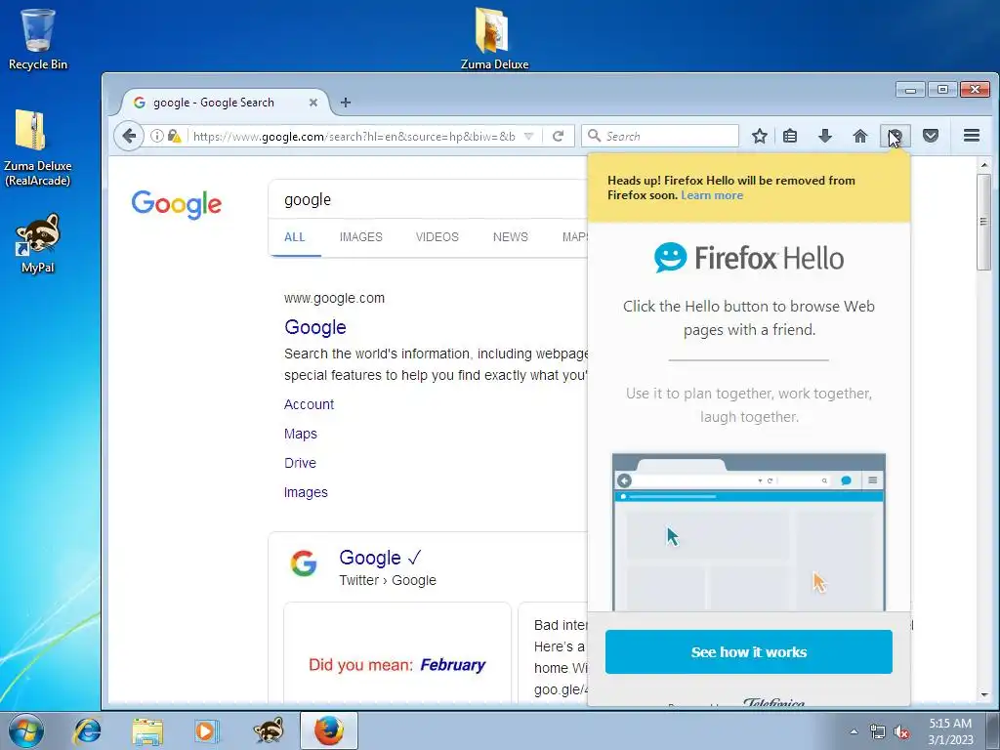The height and width of the screenshot is (750, 1000).
Task: Show hidden system tray icons
Action: pyautogui.click(x=854, y=731)
